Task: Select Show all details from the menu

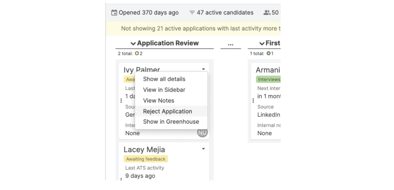Action: tap(164, 79)
